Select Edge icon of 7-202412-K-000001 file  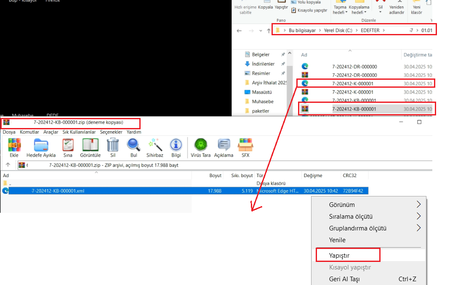tap(305, 83)
